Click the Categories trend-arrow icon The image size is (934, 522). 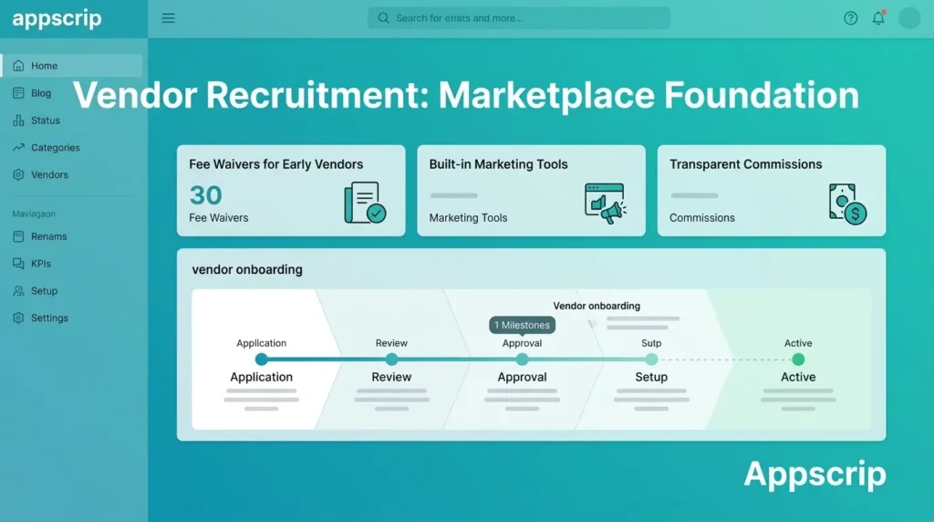(18, 147)
